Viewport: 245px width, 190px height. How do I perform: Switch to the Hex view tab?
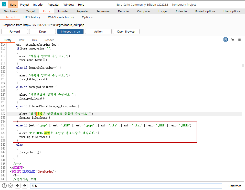34,40
